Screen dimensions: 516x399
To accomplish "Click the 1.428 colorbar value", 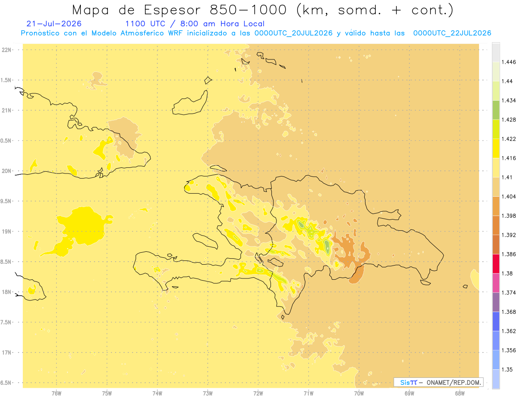I will (508, 120).
